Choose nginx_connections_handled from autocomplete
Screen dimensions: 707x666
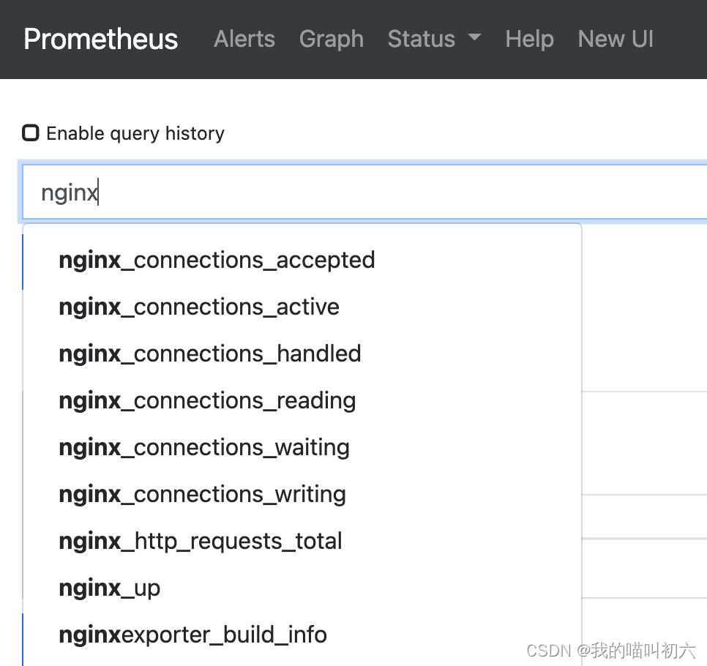210,353
